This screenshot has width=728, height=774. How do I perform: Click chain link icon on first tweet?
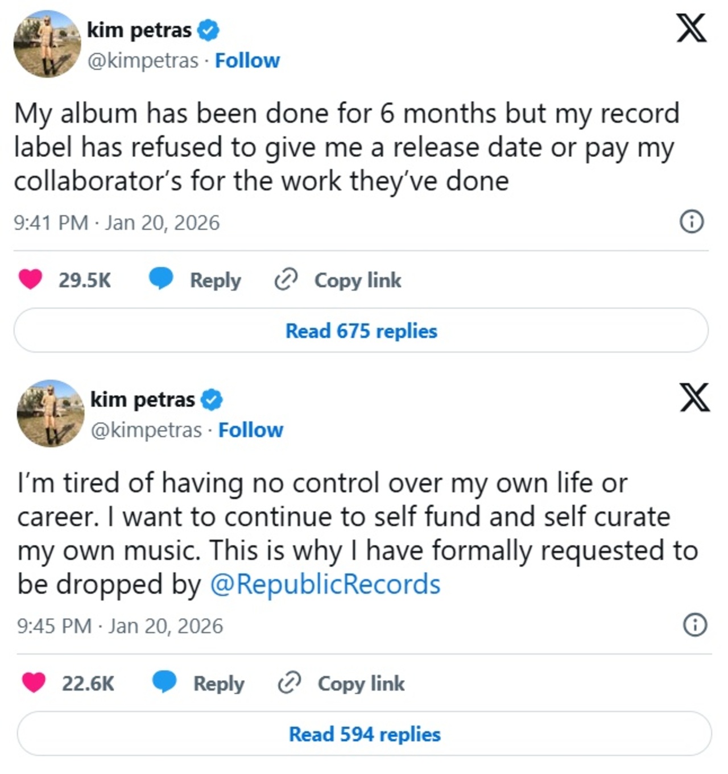tap(286, 279)
